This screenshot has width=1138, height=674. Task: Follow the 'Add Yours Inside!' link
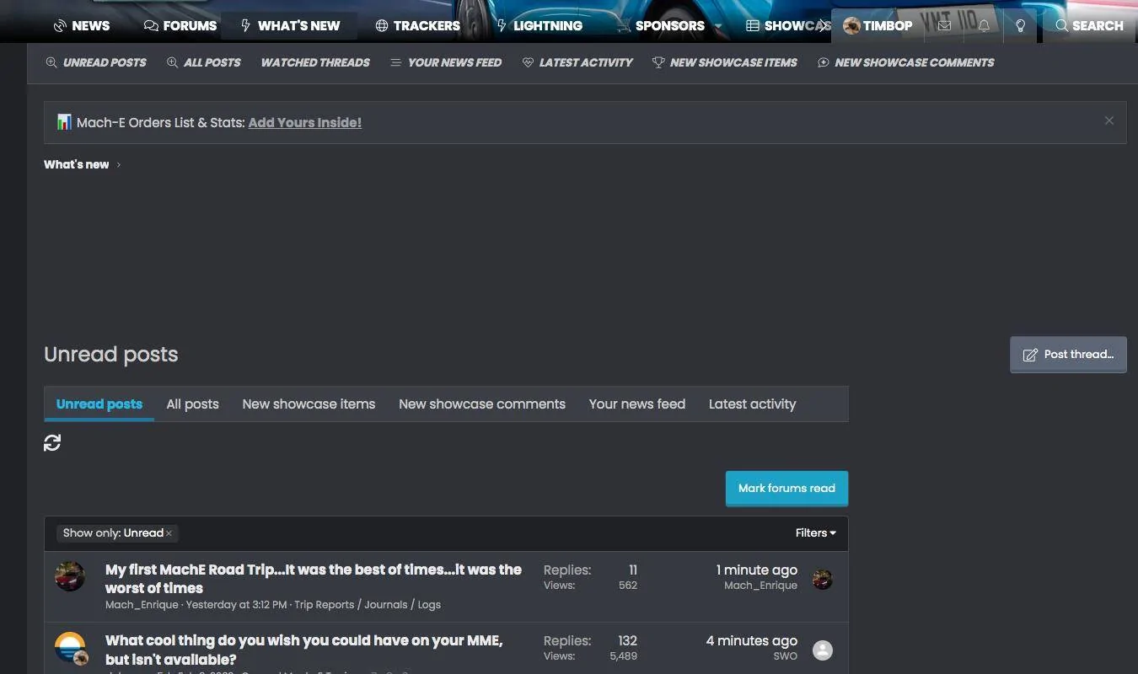[x=305, y=122]
